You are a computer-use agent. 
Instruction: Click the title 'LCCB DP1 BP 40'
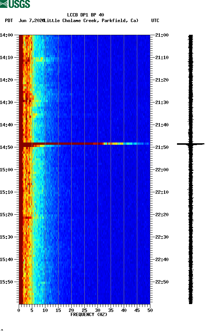coord(85,15)
